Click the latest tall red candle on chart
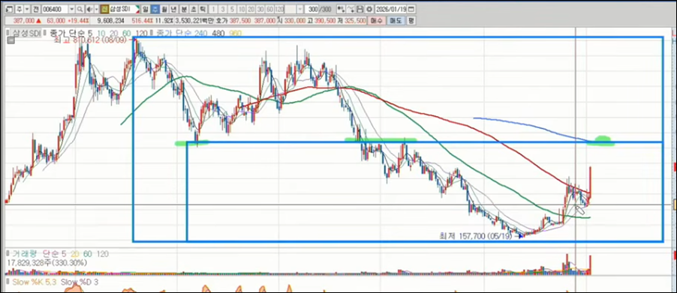The width and height of the screenshot is (677, 293). pos(590,183)
